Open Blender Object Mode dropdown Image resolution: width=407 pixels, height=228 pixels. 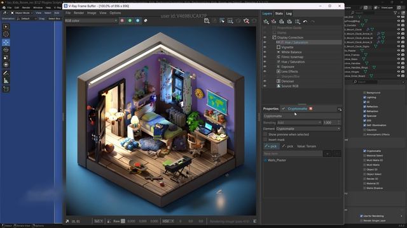22,13
